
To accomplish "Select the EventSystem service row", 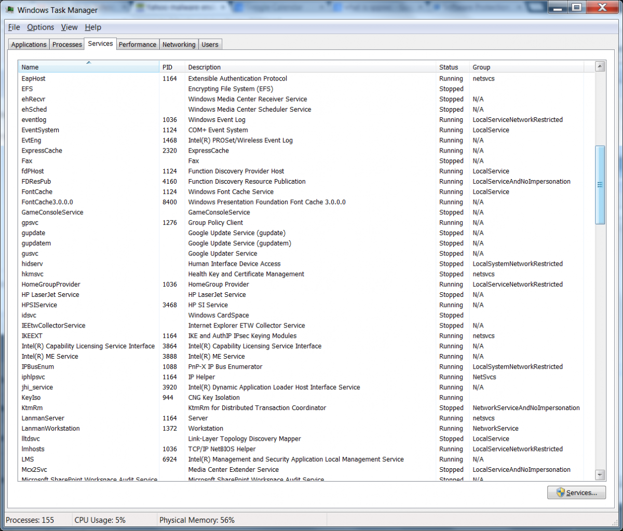I will 306,130.
